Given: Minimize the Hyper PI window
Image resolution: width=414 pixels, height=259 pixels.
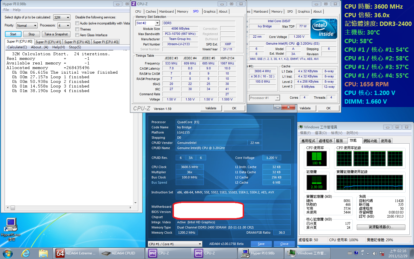Looking at the screenshot, I should (118, 4).
